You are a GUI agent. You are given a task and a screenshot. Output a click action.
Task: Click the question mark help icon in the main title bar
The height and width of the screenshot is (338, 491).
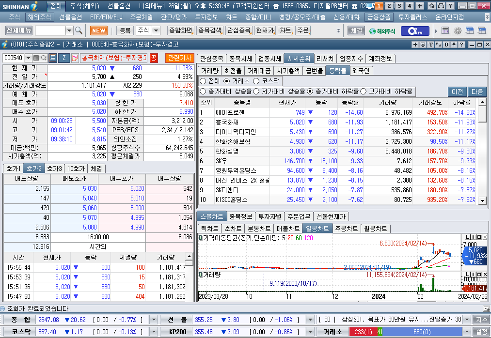[450, 6]
